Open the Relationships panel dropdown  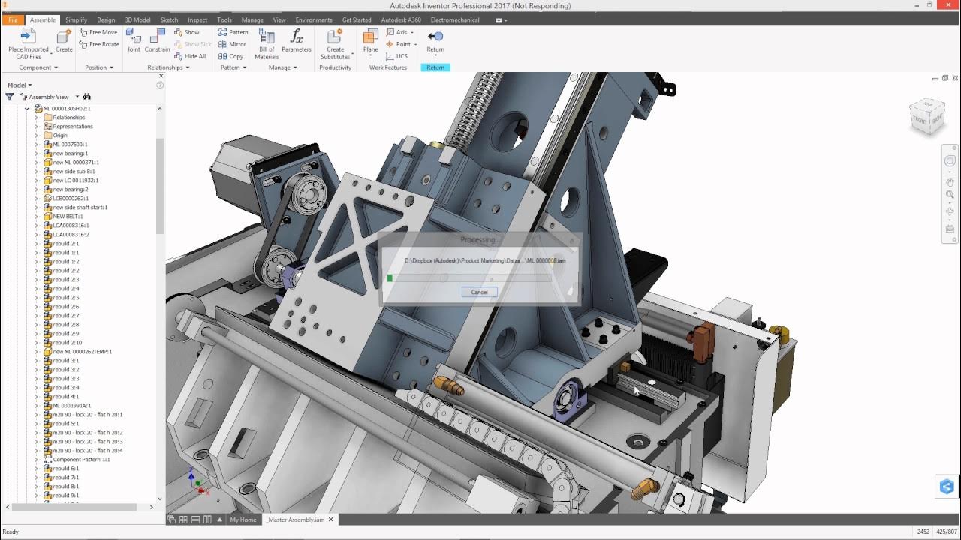(168, 67)
